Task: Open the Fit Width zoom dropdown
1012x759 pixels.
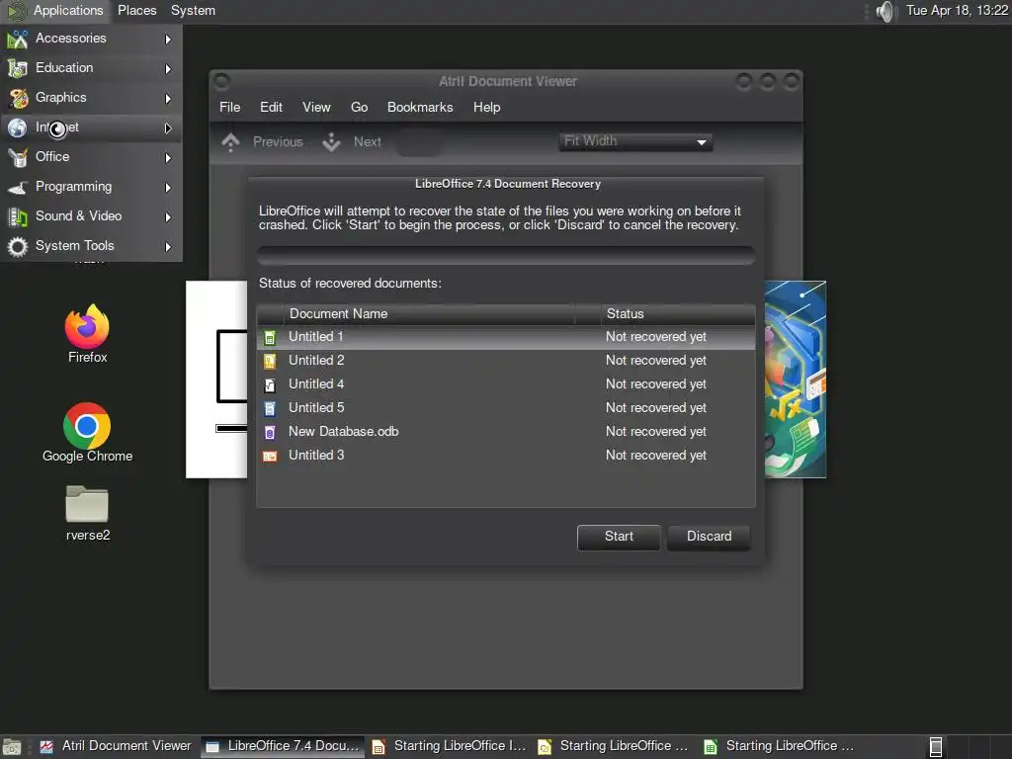Action: click(635, 141)
